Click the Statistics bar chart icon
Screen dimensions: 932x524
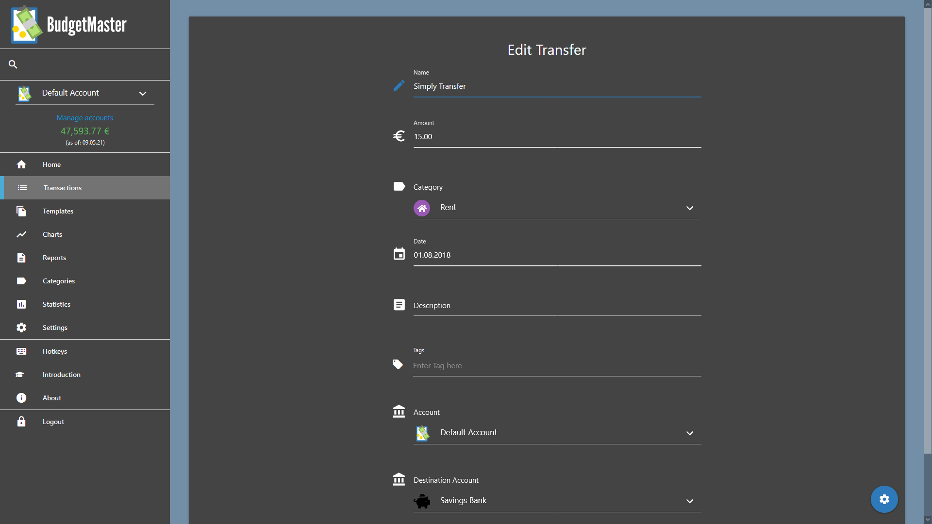(21, 304)
